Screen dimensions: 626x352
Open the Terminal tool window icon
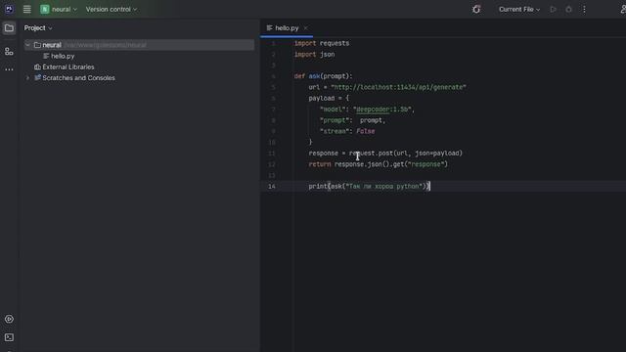click(9, 337)
